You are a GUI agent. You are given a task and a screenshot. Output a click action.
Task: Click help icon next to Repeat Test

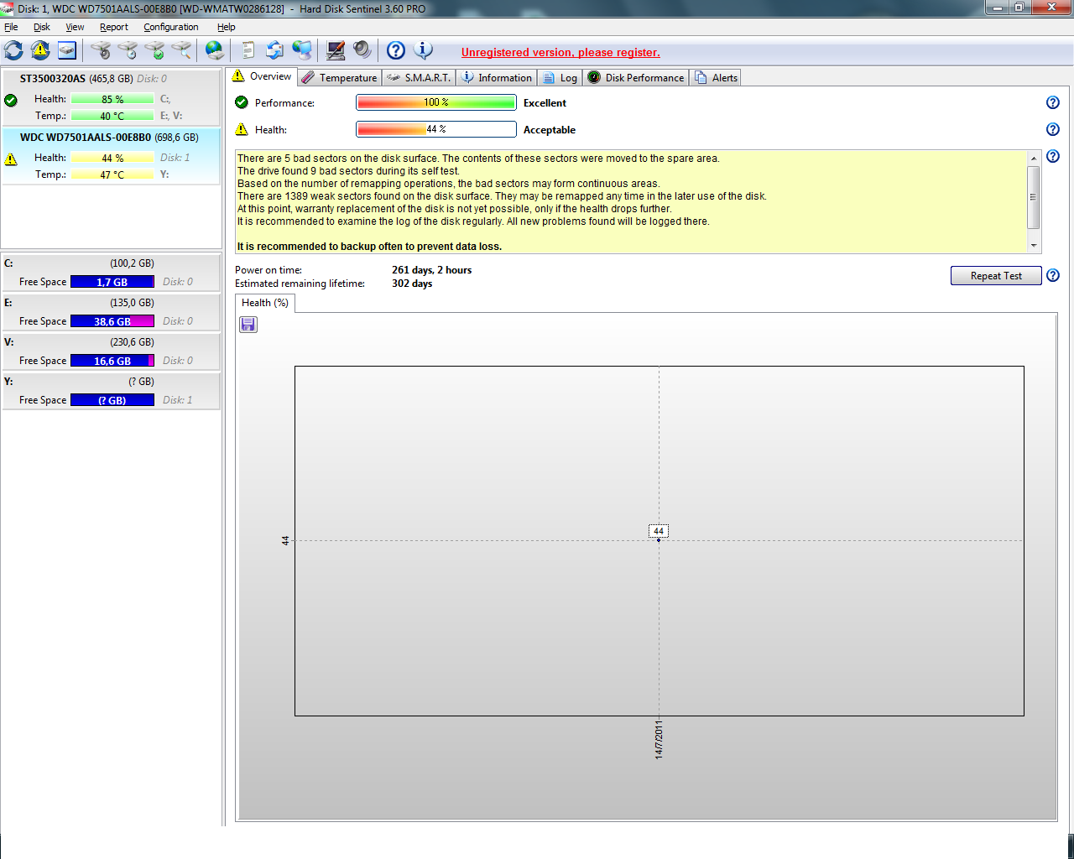[x=1053, y=275]
